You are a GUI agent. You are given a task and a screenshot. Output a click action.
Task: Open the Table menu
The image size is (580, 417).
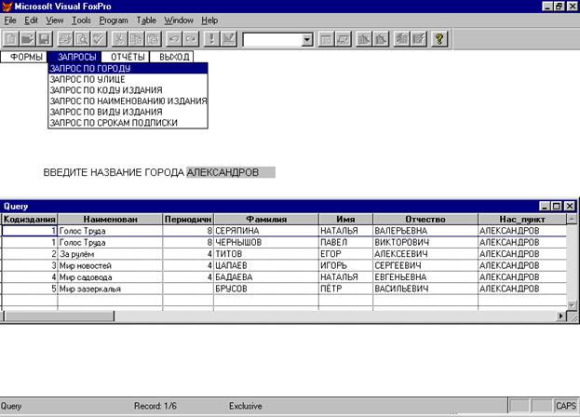(x=146, y=20)
